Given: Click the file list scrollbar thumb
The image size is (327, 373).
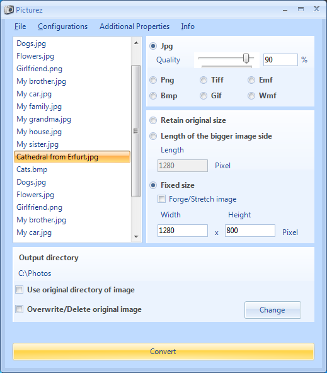Looking at the screenshot, I should 136,131.
